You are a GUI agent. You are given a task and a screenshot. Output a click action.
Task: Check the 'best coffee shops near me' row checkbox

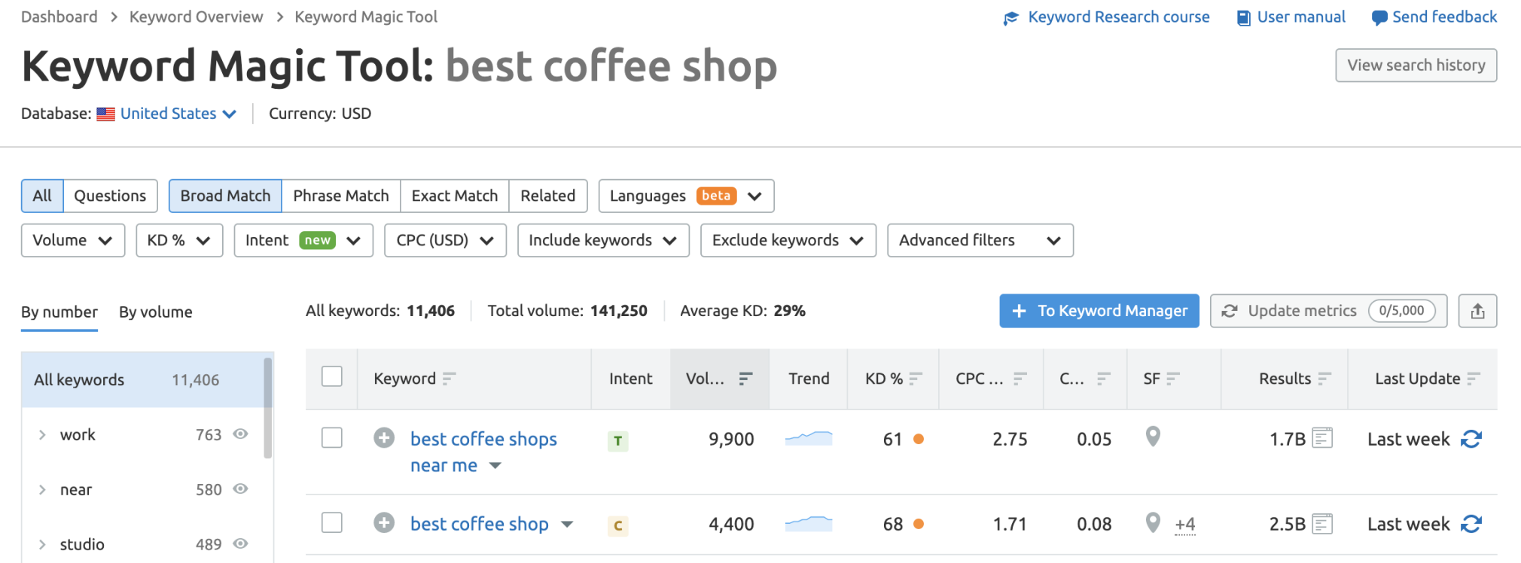point(332,437)
